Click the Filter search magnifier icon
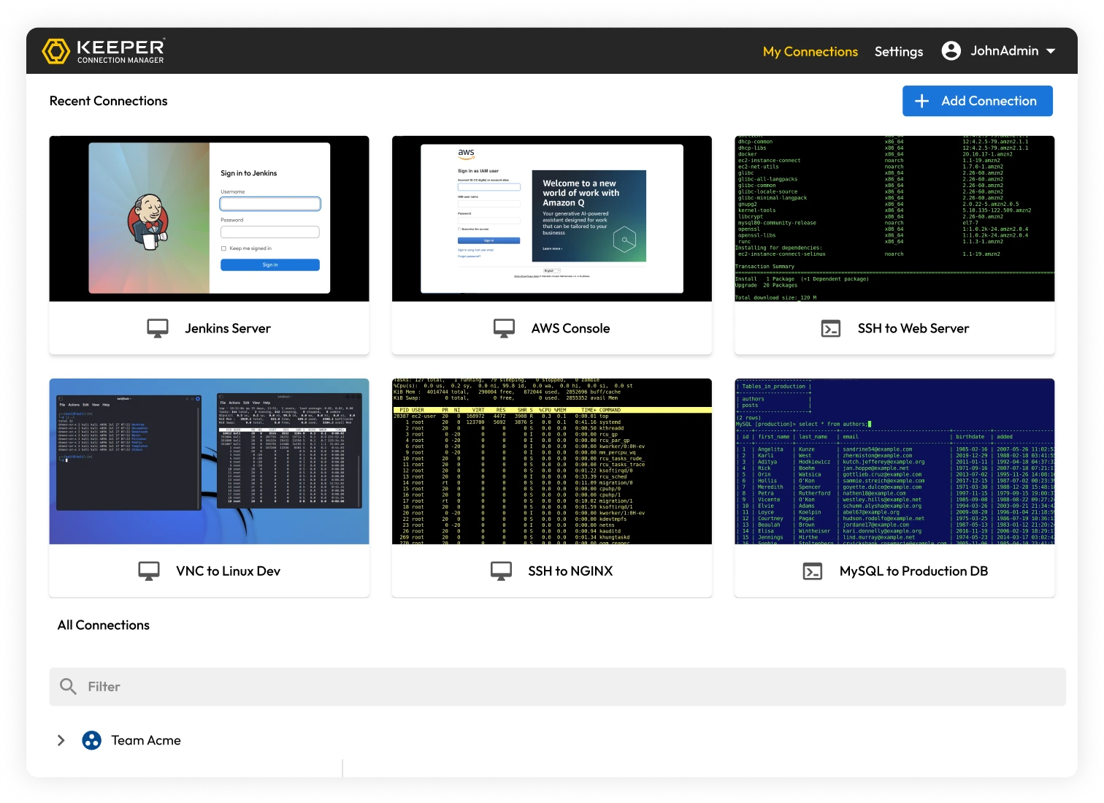Viewport: 1104px width, 803px height. [x=68, y=686]
